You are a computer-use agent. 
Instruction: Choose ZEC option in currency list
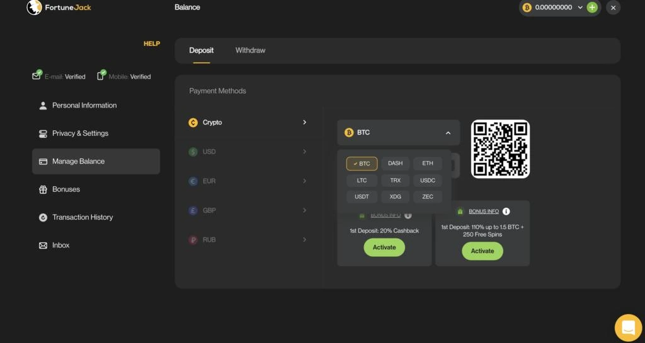click(428, 197)
